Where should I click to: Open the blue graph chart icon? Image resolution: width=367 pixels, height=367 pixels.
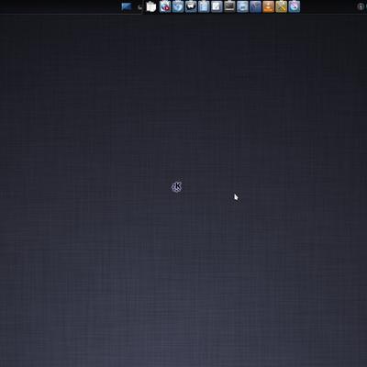tap(255, 6)
